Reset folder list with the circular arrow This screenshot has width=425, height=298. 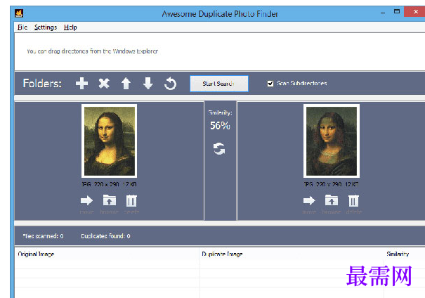click(x=170, y=83)
